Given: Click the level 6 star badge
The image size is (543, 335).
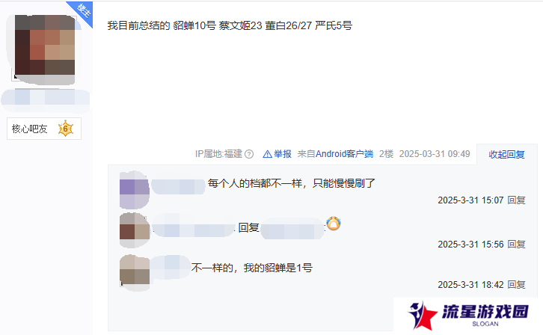Looking at the screenshot, I should pos(66,129).
